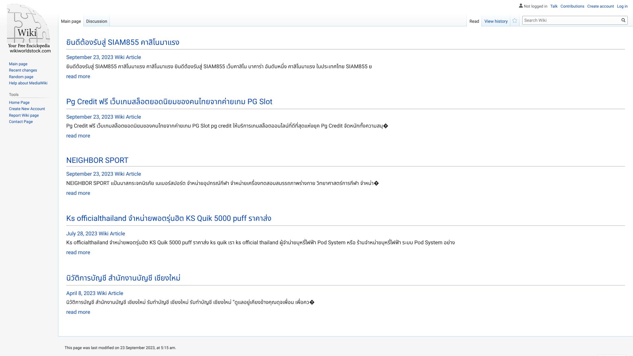Click read more under SIAM855 article
The width and height of the screenshot is (633, 356).
(78, 76)
